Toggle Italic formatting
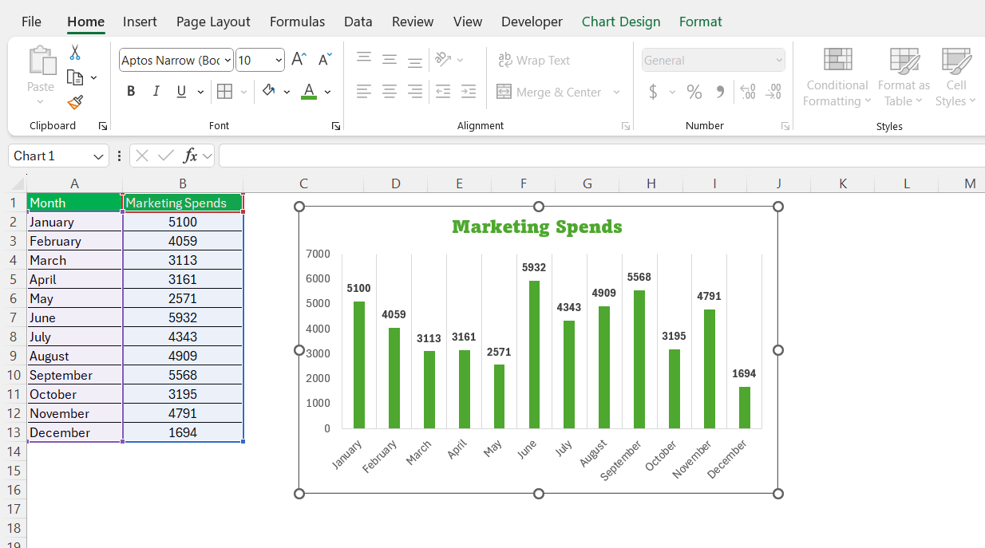The height and width of the screenshot is (548, 985). (x=156, y=92)
